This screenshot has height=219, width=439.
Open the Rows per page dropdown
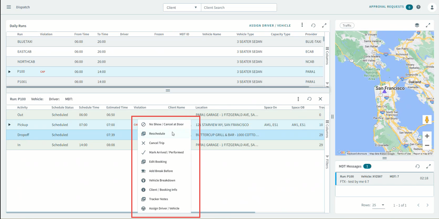click(379, 205)
